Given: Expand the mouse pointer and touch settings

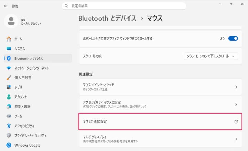Looking at the screenshot, I should [x=236, y=87].
